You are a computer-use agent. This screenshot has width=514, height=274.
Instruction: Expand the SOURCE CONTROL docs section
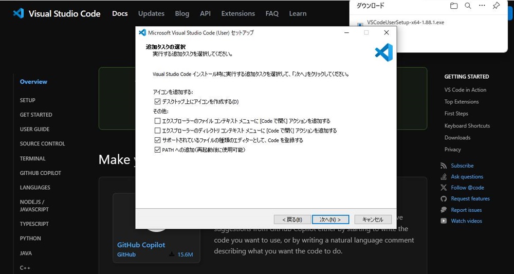[42, 143]
